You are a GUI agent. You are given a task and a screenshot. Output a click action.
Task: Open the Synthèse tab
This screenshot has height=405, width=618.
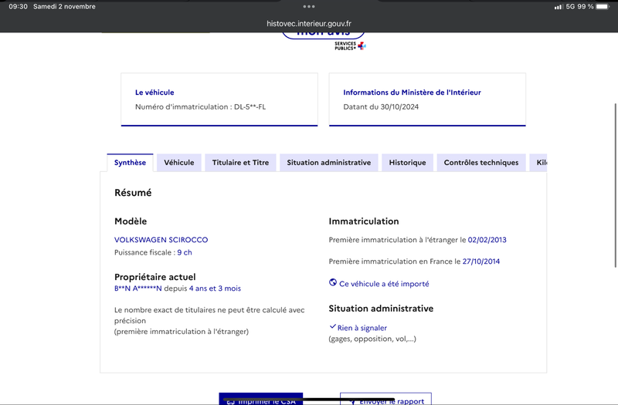click(130, 163)
